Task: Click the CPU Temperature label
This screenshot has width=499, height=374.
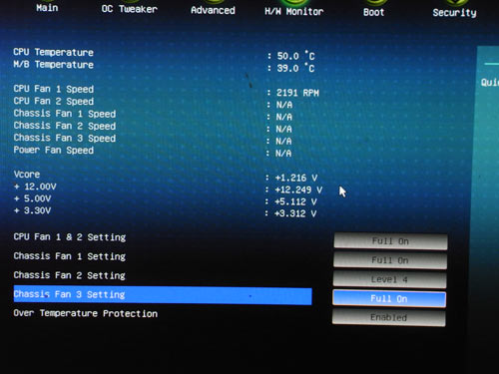Action: point(53,52)
